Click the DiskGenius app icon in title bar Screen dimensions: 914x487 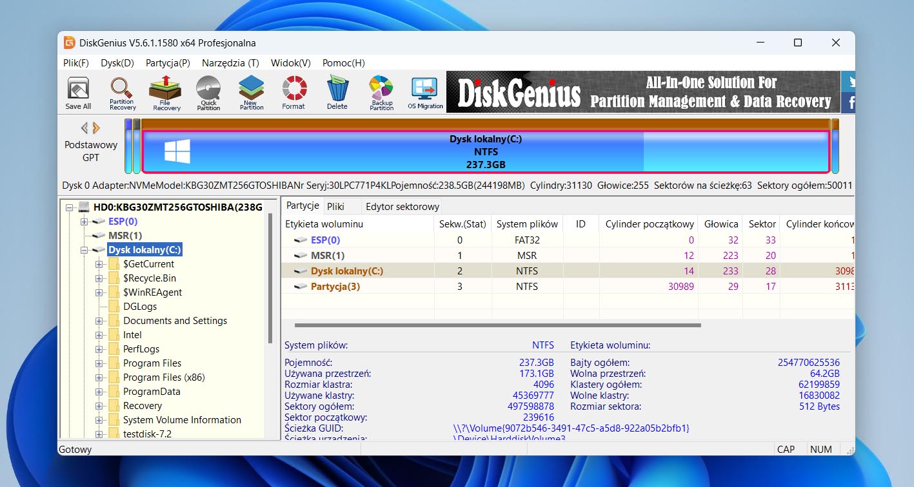[69, 43]
